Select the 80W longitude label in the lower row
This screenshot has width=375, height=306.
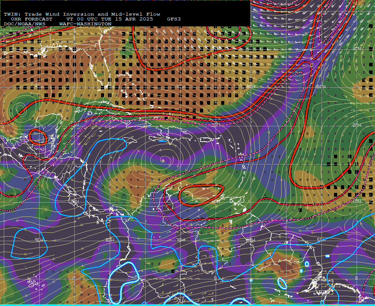tap(110, 240)
